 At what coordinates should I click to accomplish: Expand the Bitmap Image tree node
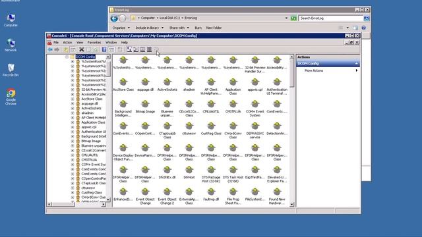tap(73, 141)
